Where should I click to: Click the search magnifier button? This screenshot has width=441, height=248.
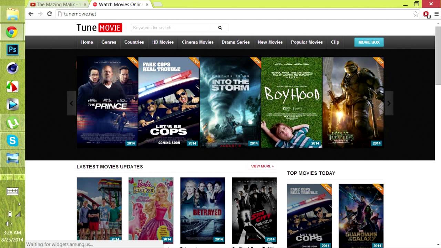pyautogui.click(x=220, y=28)
